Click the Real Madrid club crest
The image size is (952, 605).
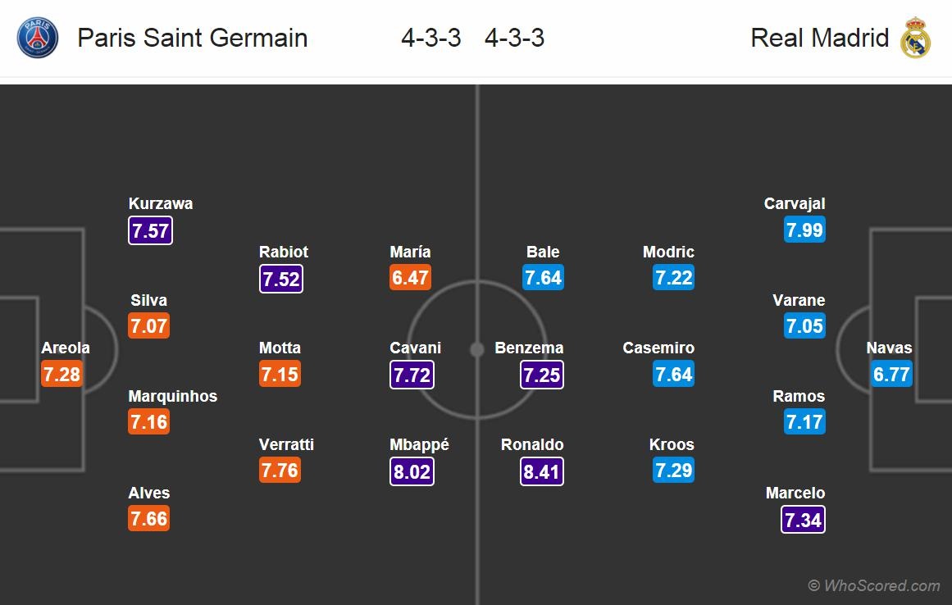pyautogui.click(x=915, y=38)
